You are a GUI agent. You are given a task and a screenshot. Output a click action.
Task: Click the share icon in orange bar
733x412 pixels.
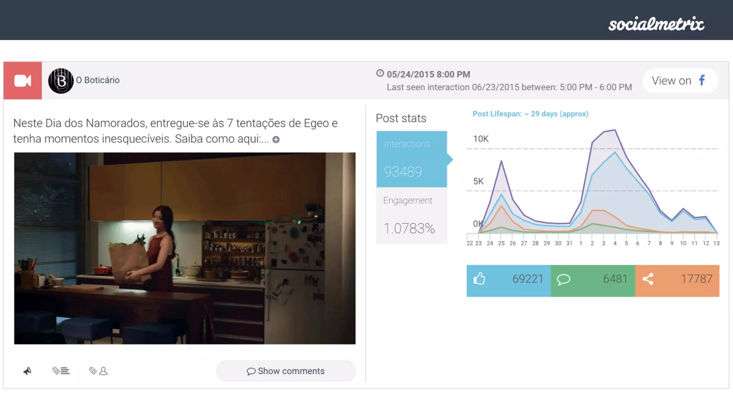(x=648, y=279)
